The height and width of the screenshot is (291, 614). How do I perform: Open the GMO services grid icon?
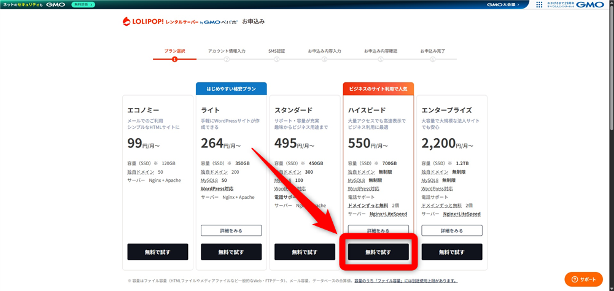coord(539,5)
